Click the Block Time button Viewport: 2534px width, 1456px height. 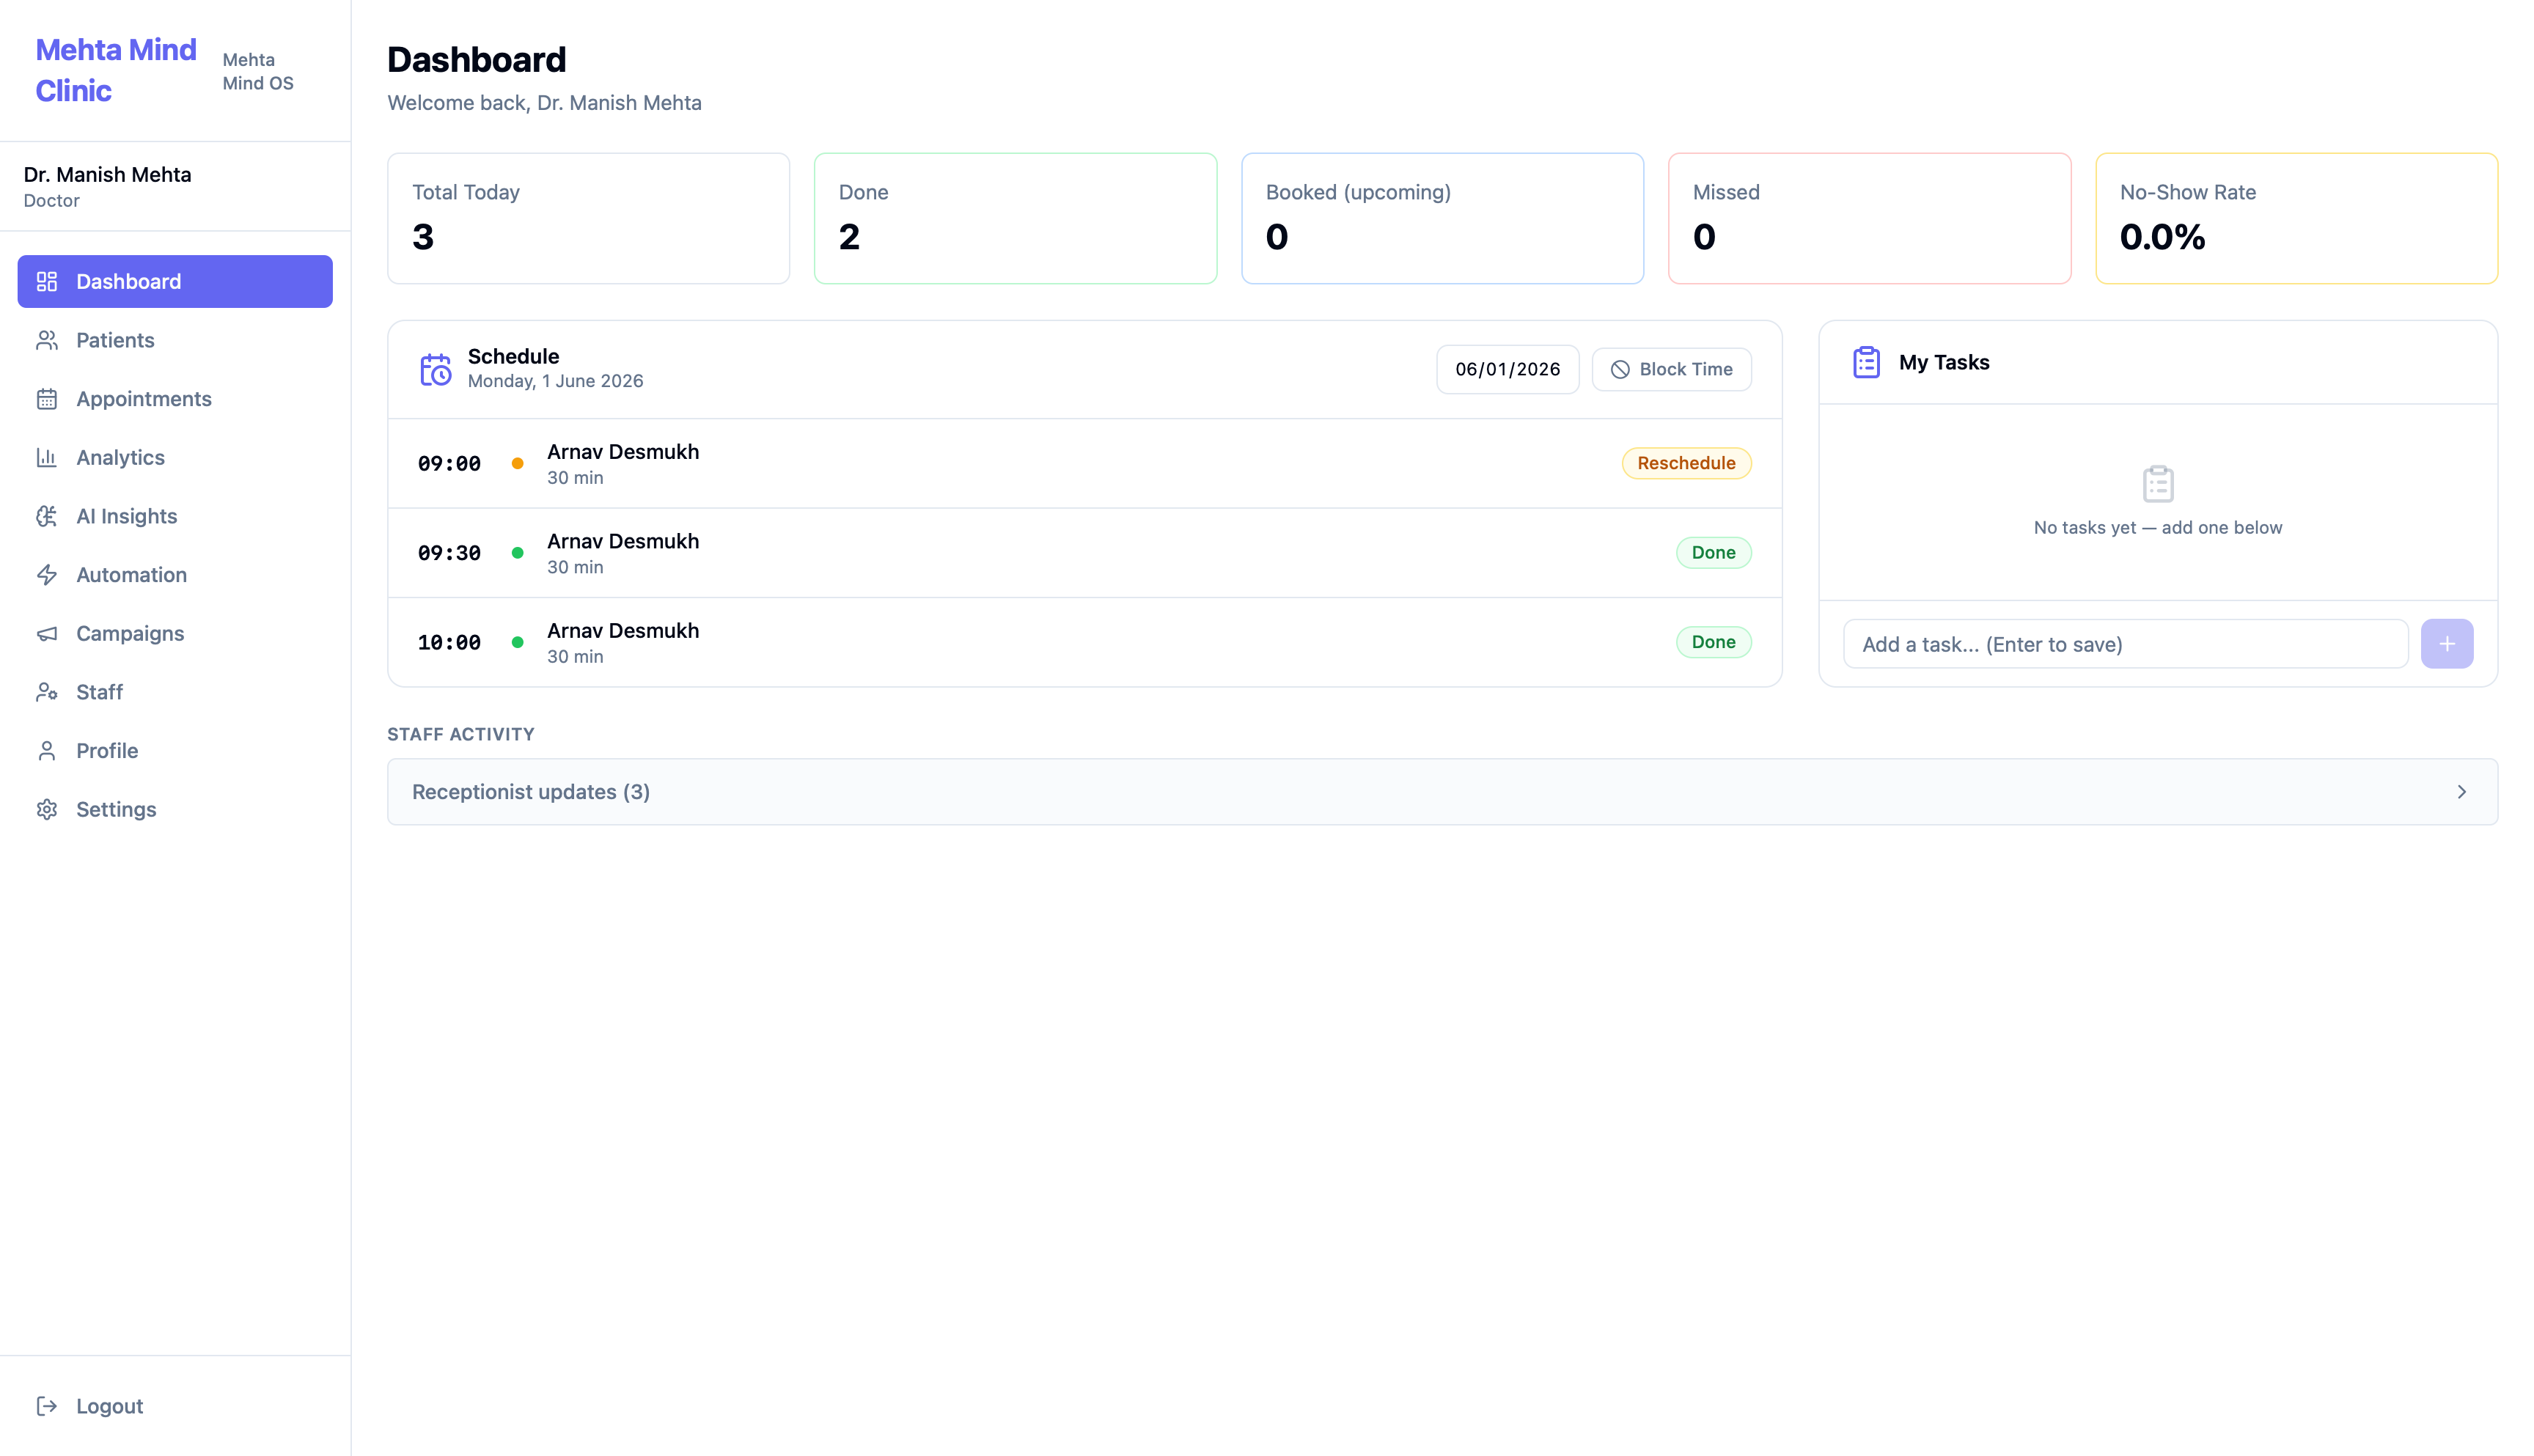pos(1671,369)
